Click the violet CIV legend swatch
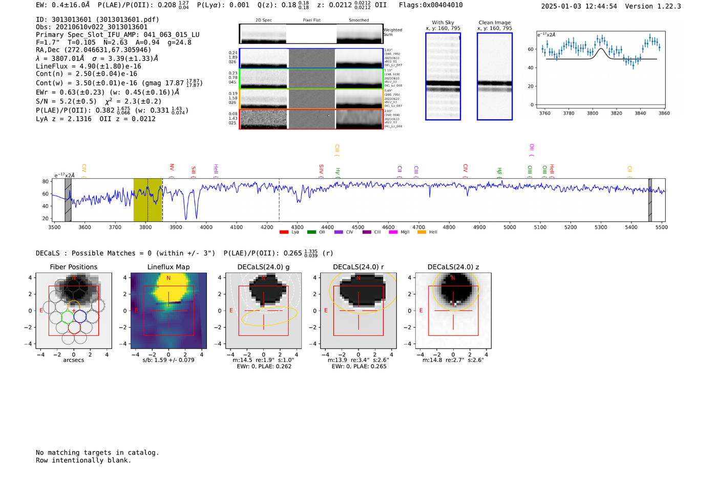This screenshot has width=717, height=488. (339, 232)
